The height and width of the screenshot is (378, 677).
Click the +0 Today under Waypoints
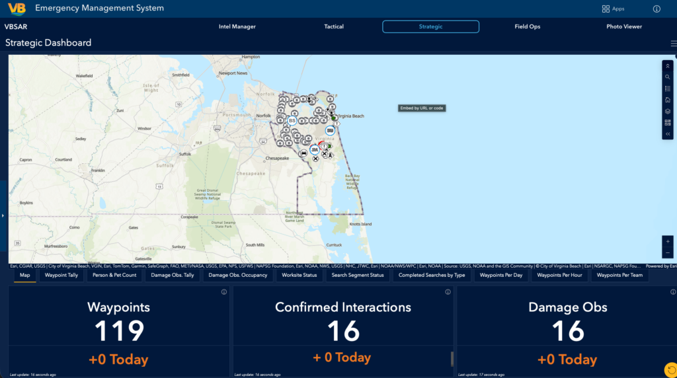[118, 359]
